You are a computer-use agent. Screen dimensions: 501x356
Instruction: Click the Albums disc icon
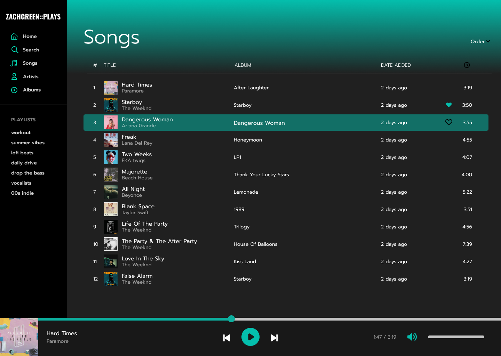click(x=14, y=90)
